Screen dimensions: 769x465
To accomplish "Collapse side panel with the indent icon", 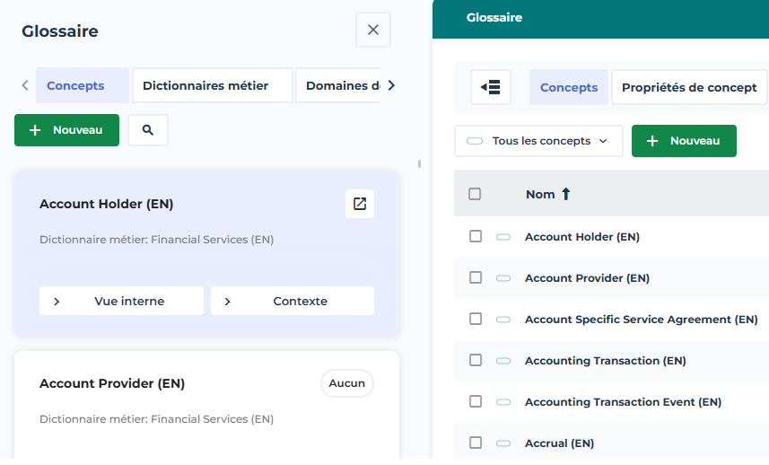I will click(491, 87).
